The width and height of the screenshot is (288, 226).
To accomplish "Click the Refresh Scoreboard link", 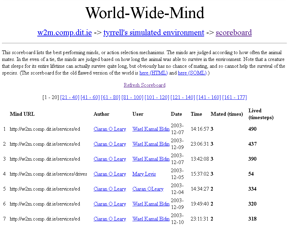I will 144,85.
